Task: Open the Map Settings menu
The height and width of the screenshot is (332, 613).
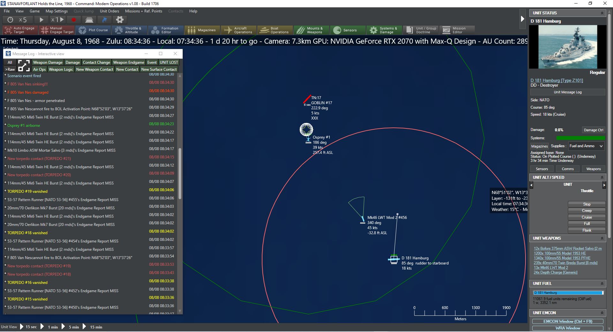Action: [57, 11]
